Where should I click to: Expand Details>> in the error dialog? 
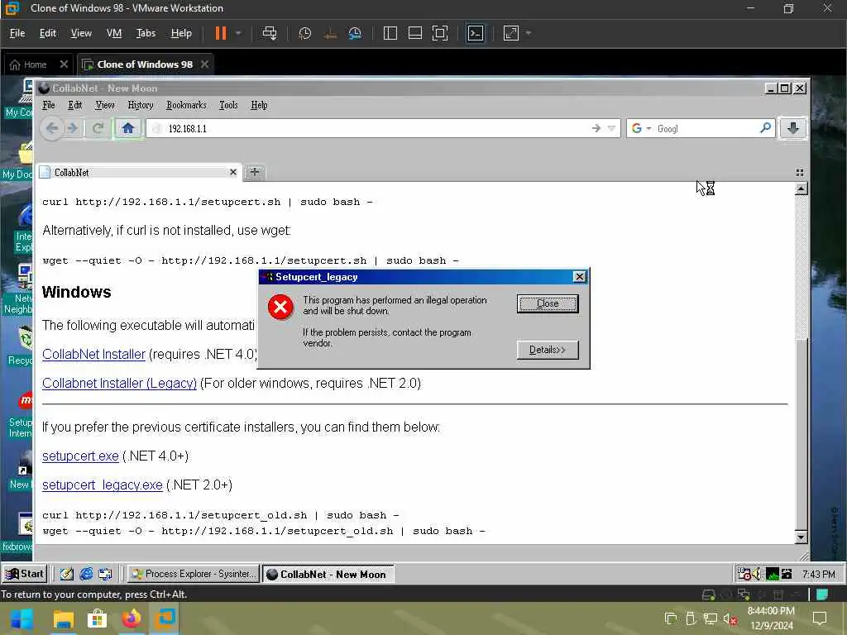pyautogui.click(x=548, y=350)
